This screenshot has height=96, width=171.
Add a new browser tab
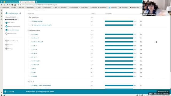[x=36, y=2]
